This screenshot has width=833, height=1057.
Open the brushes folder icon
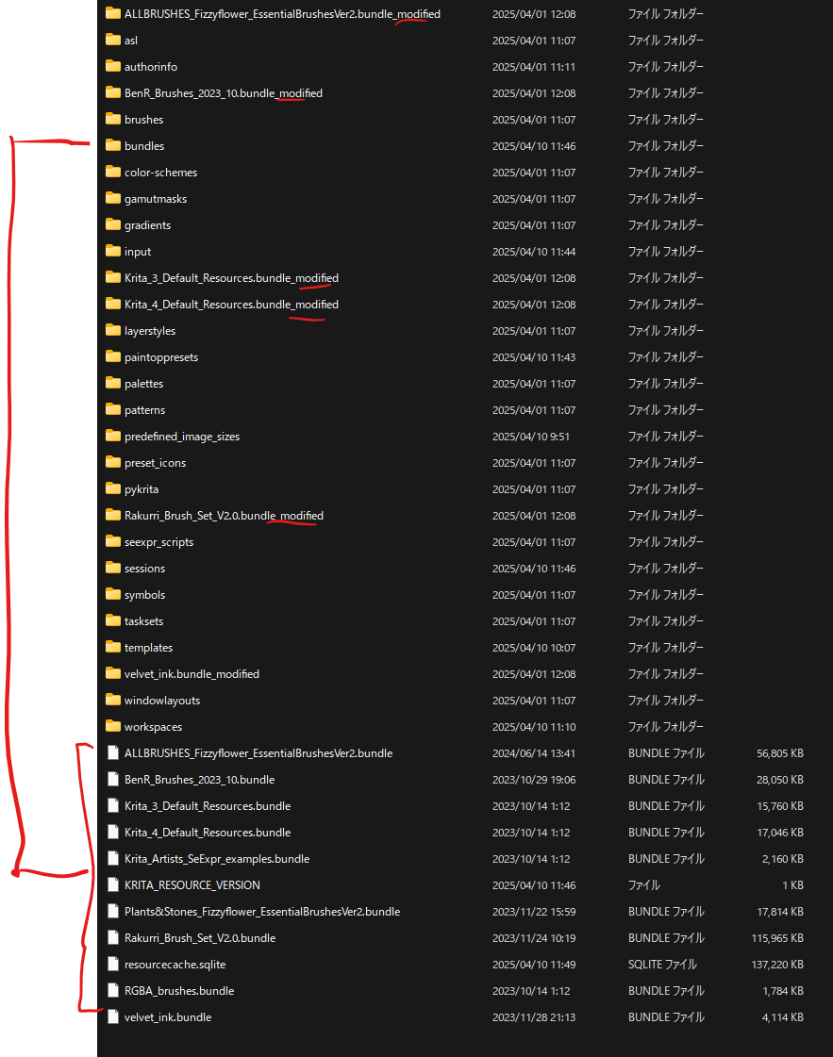coord(113,119)
